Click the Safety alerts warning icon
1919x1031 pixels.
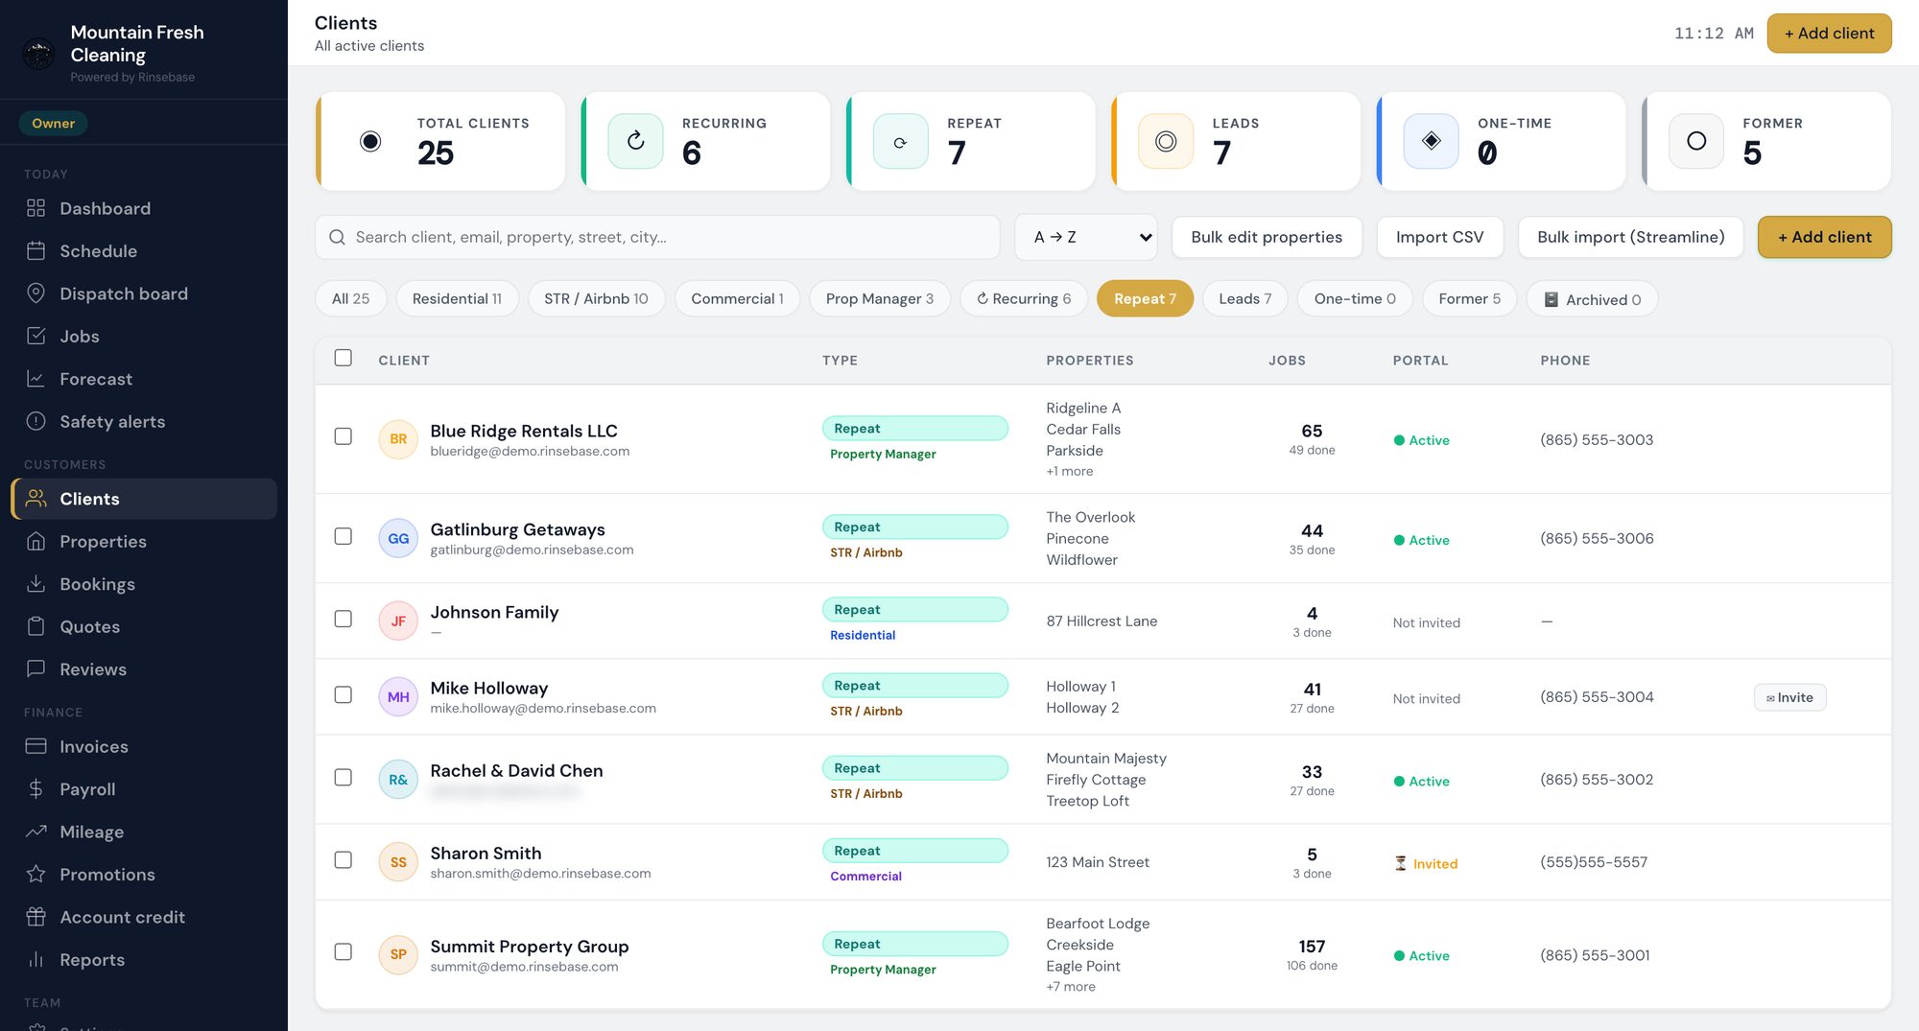[36, 421]
